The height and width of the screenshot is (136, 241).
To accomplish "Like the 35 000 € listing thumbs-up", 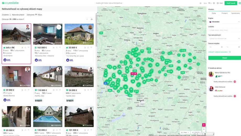I will (x=88, y=48).
